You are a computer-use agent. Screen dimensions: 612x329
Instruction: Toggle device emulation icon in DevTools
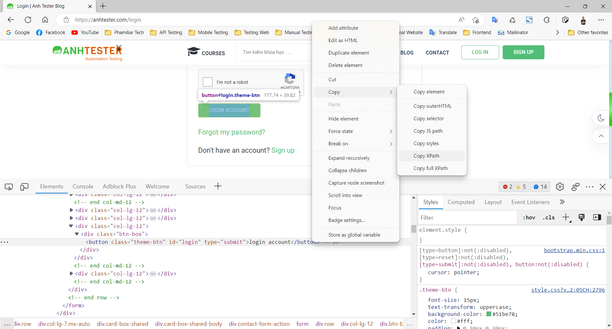24,187
